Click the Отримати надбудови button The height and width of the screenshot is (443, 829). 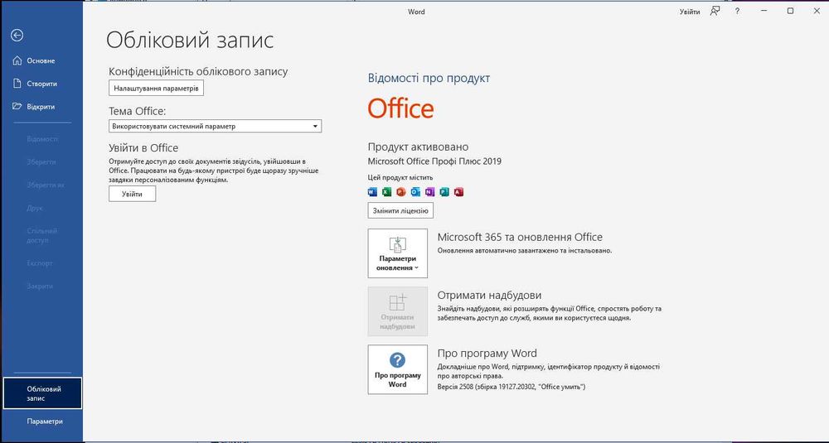pos(398,311)
